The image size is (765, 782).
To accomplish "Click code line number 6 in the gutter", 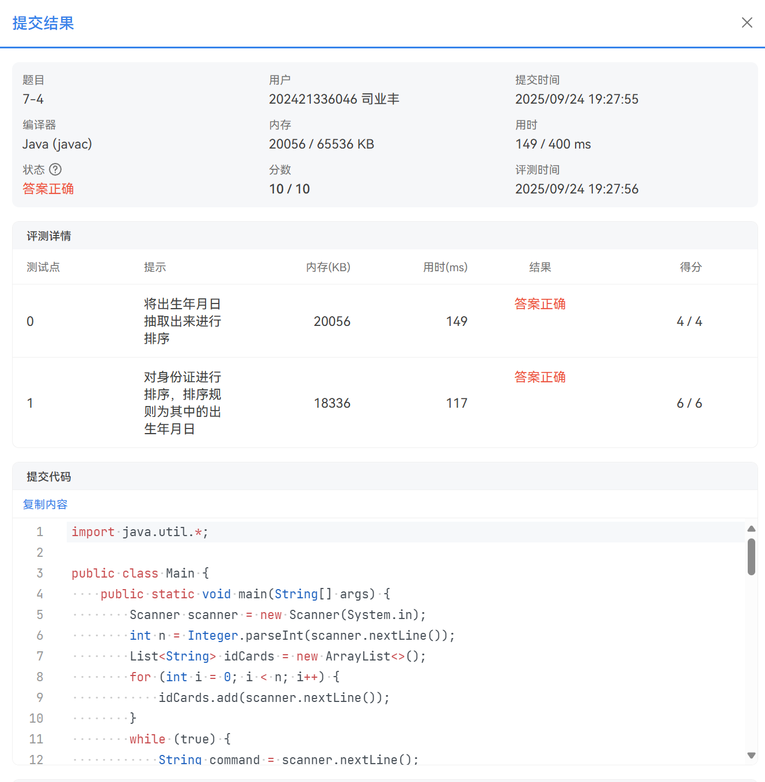I will [x=40, y=636].
